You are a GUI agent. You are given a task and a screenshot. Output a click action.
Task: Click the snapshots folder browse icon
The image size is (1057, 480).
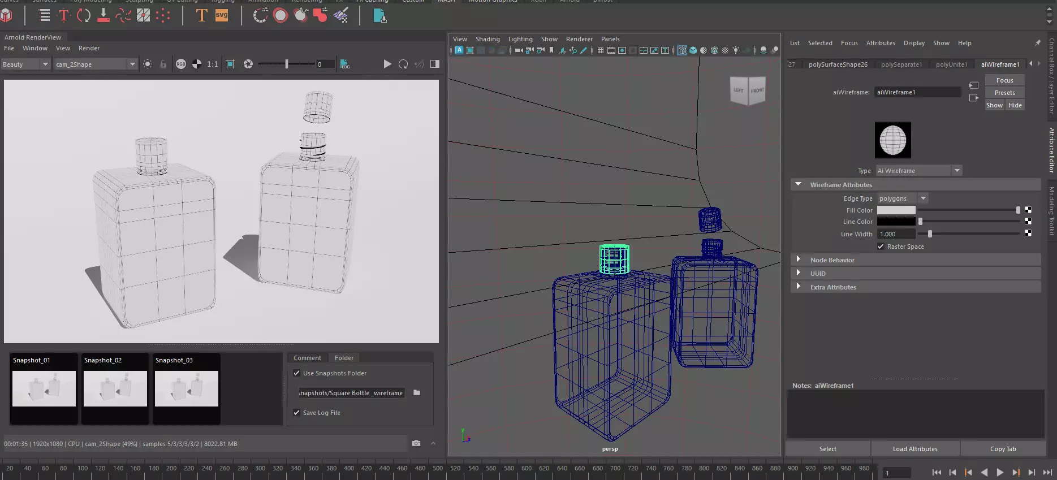417,392
